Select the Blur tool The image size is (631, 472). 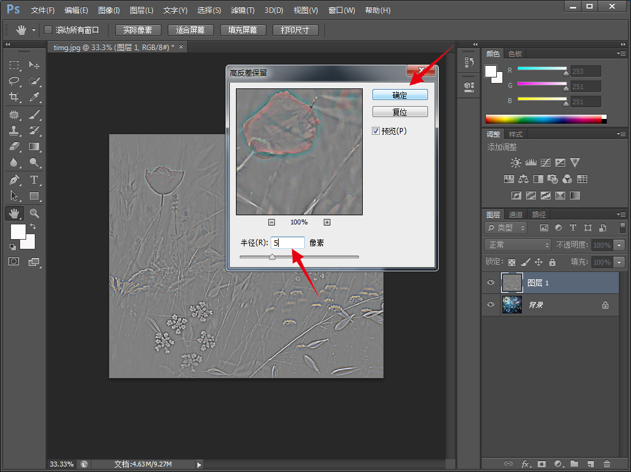tap(14, 163)
